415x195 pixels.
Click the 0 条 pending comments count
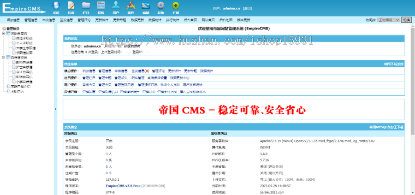tap(109, 160)
